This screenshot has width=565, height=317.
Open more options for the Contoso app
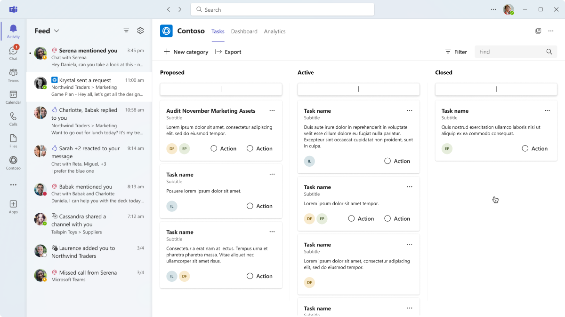click(x=551, y=31)
